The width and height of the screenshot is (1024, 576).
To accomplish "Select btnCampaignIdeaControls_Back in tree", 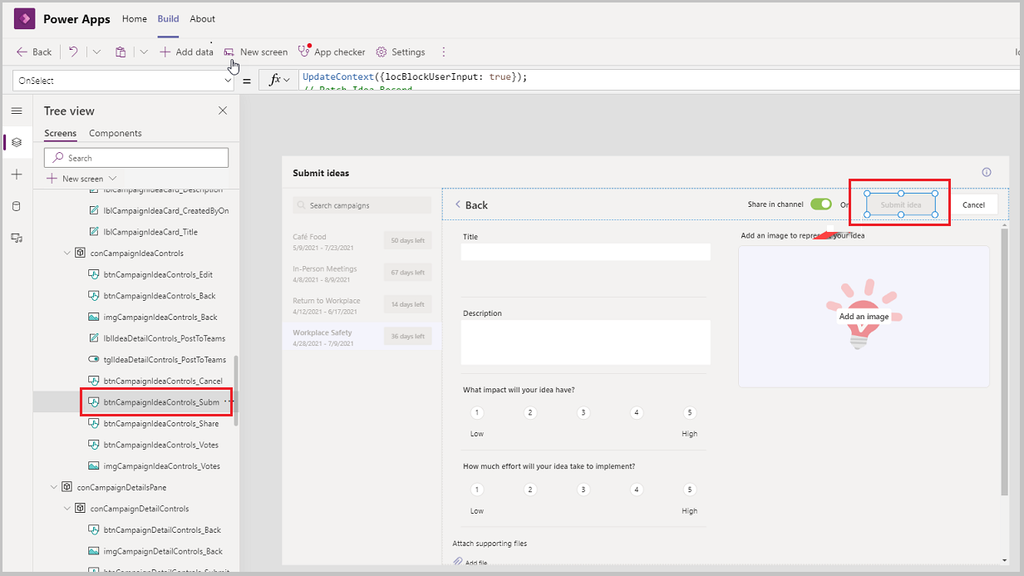I will [151, 296].
